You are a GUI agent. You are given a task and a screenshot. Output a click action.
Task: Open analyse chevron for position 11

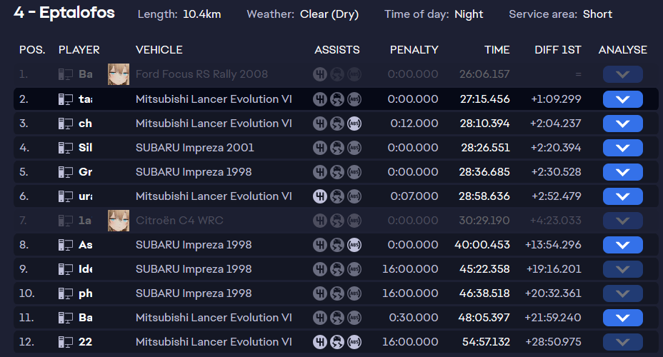[623, 318]
